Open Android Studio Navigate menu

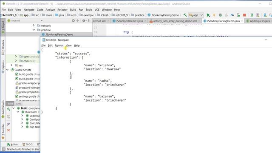[x=29, y=10]
